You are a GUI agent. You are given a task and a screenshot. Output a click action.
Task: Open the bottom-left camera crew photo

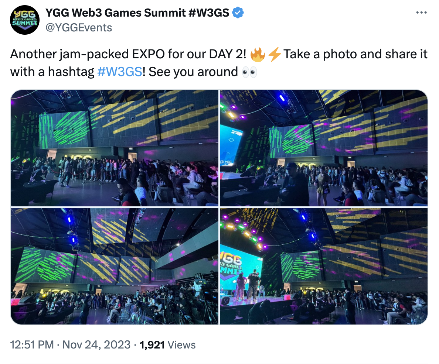tap(115, 266)
